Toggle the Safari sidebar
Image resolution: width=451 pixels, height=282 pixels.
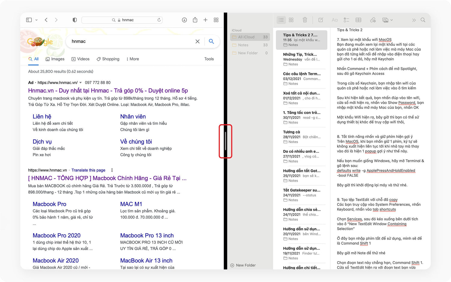point(29,20)
